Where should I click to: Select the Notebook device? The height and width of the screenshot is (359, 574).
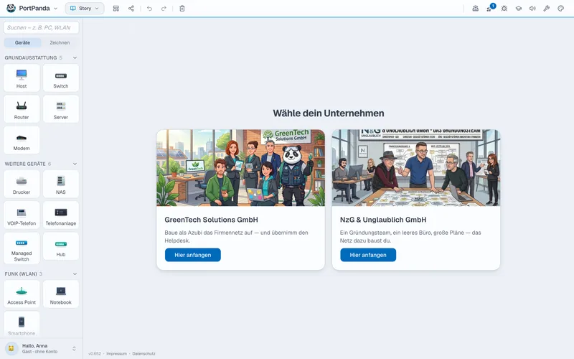61,294
